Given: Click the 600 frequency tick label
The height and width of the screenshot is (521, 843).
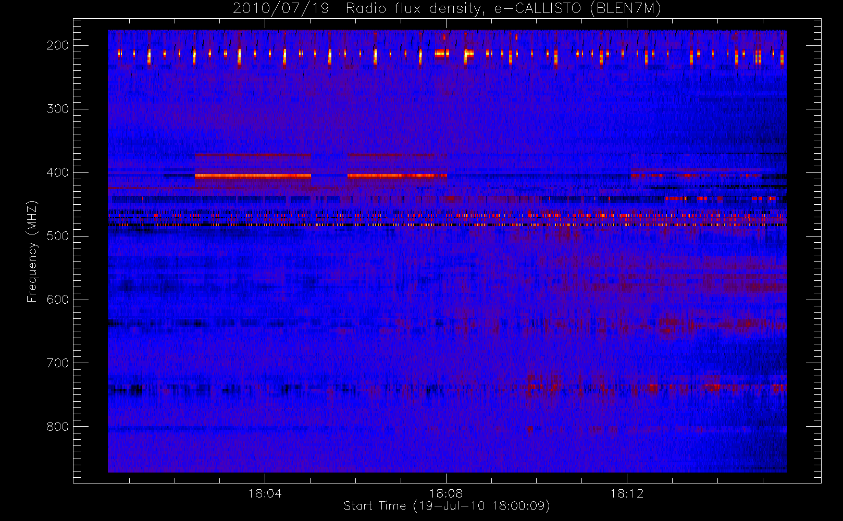Looking at the screenshot, I should click(x=58, y=300).
